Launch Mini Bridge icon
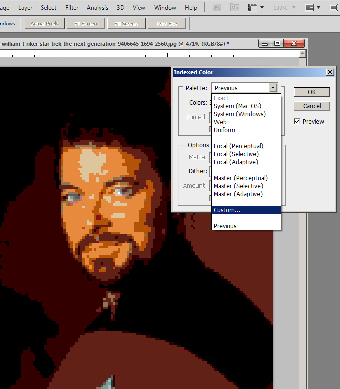The height and width of the screenshot is (389, 340). click(x=234, y=8)
